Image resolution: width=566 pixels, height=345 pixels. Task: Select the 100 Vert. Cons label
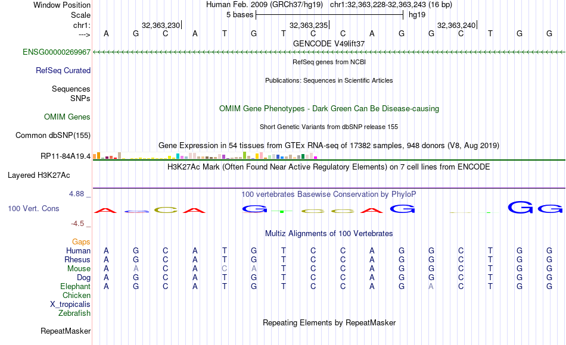click(x=33, y=208)
